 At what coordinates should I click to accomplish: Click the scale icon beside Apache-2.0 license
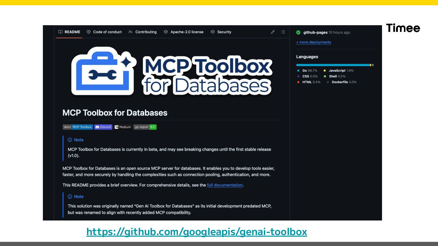166,32
